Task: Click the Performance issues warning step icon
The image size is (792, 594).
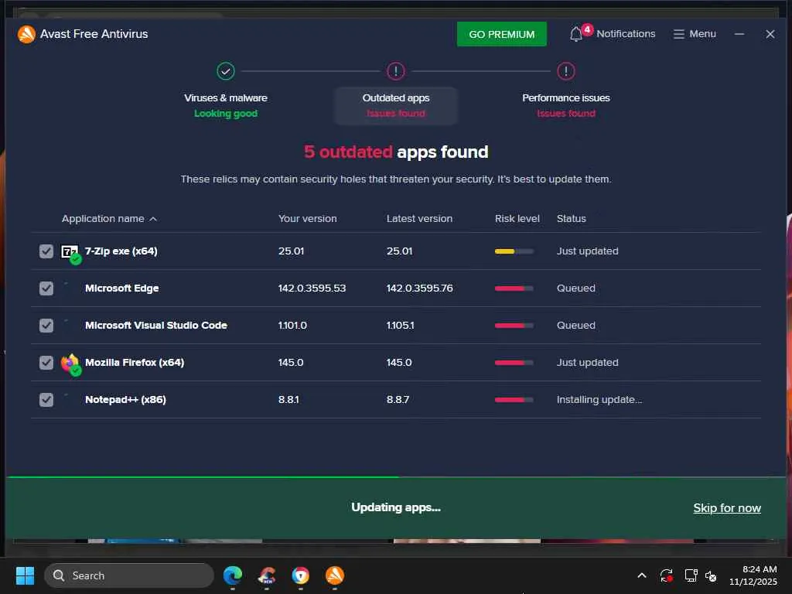Action: click(x=565, y=71)
